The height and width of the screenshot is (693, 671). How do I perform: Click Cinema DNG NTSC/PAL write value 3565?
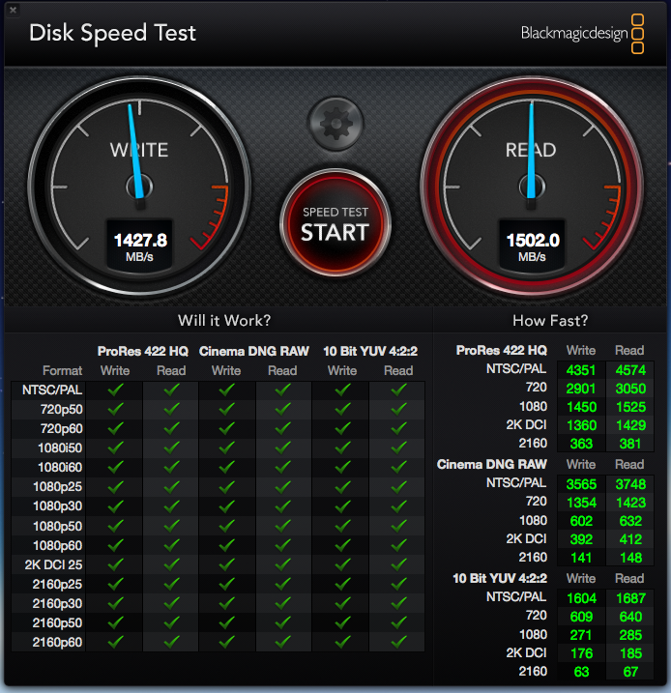(x=581, y=484)
